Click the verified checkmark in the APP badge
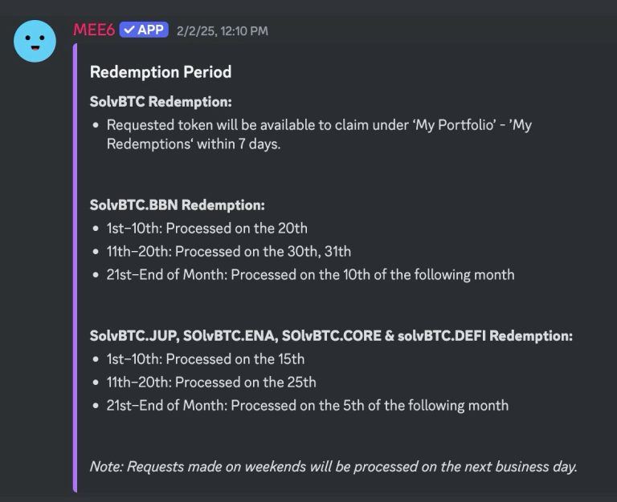This screenshot has height=502, width=617. [x=129, y=30]
